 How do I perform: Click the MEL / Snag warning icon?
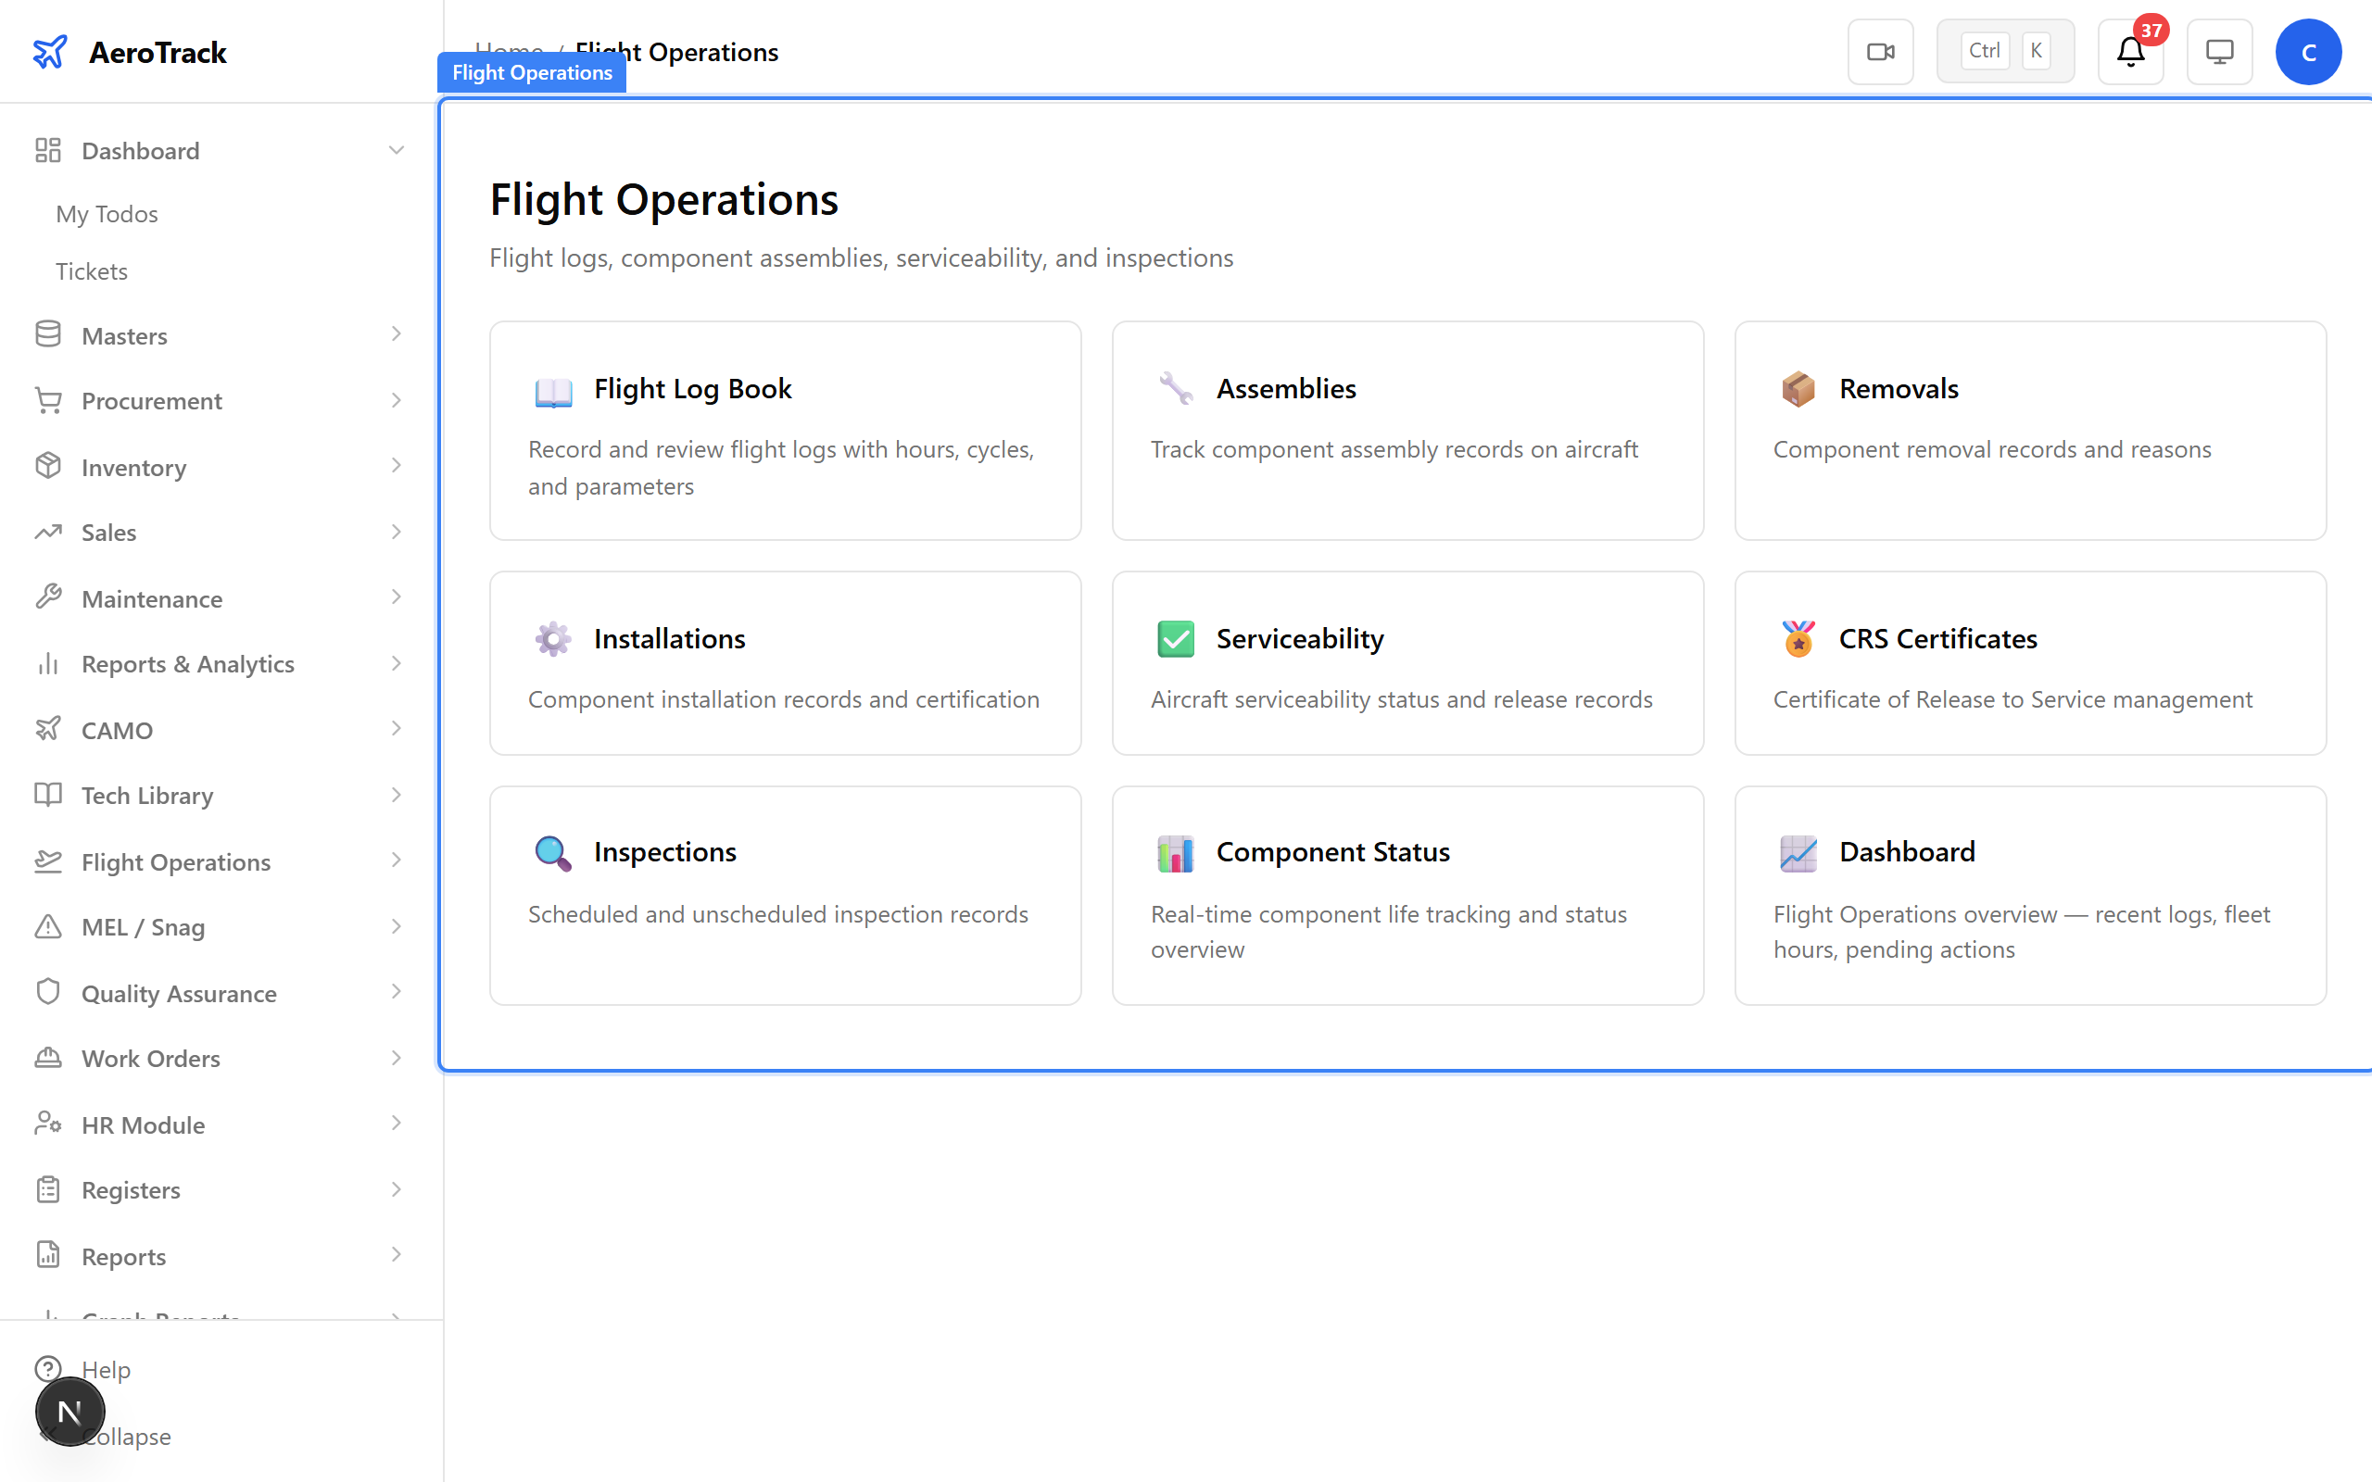coord(48,926)
